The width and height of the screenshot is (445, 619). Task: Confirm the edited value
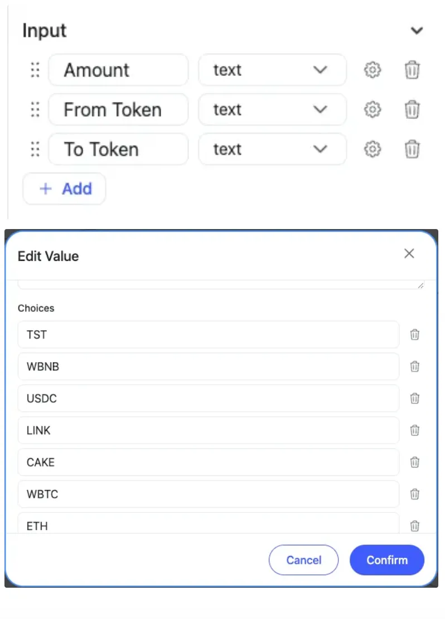pyautogui.click(x=387, y=560)
